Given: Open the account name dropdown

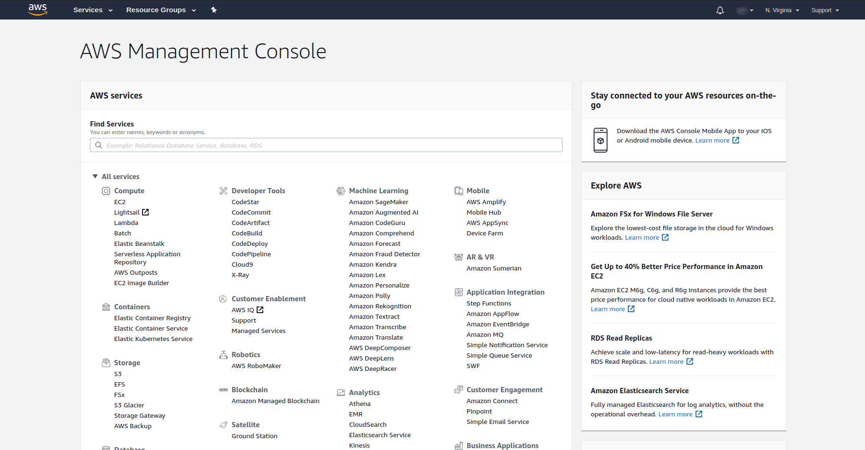Looking at the screenshot, I should [745, 10].
